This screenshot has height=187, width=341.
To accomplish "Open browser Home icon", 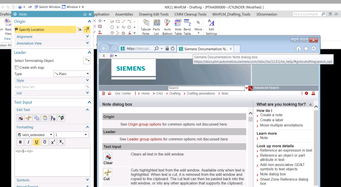I will [299, 49].
